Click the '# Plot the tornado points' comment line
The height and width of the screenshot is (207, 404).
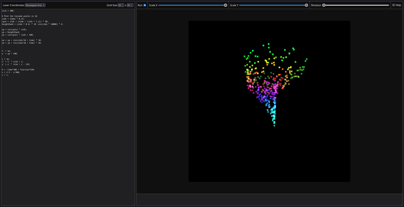click(x=19, y=16)
